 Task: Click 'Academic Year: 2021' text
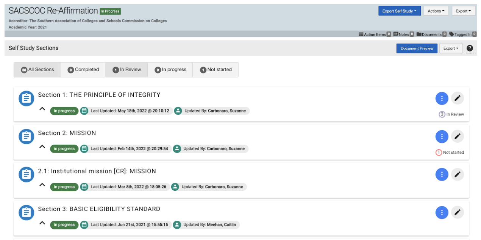pyautogui.click(x=28, y=27)
